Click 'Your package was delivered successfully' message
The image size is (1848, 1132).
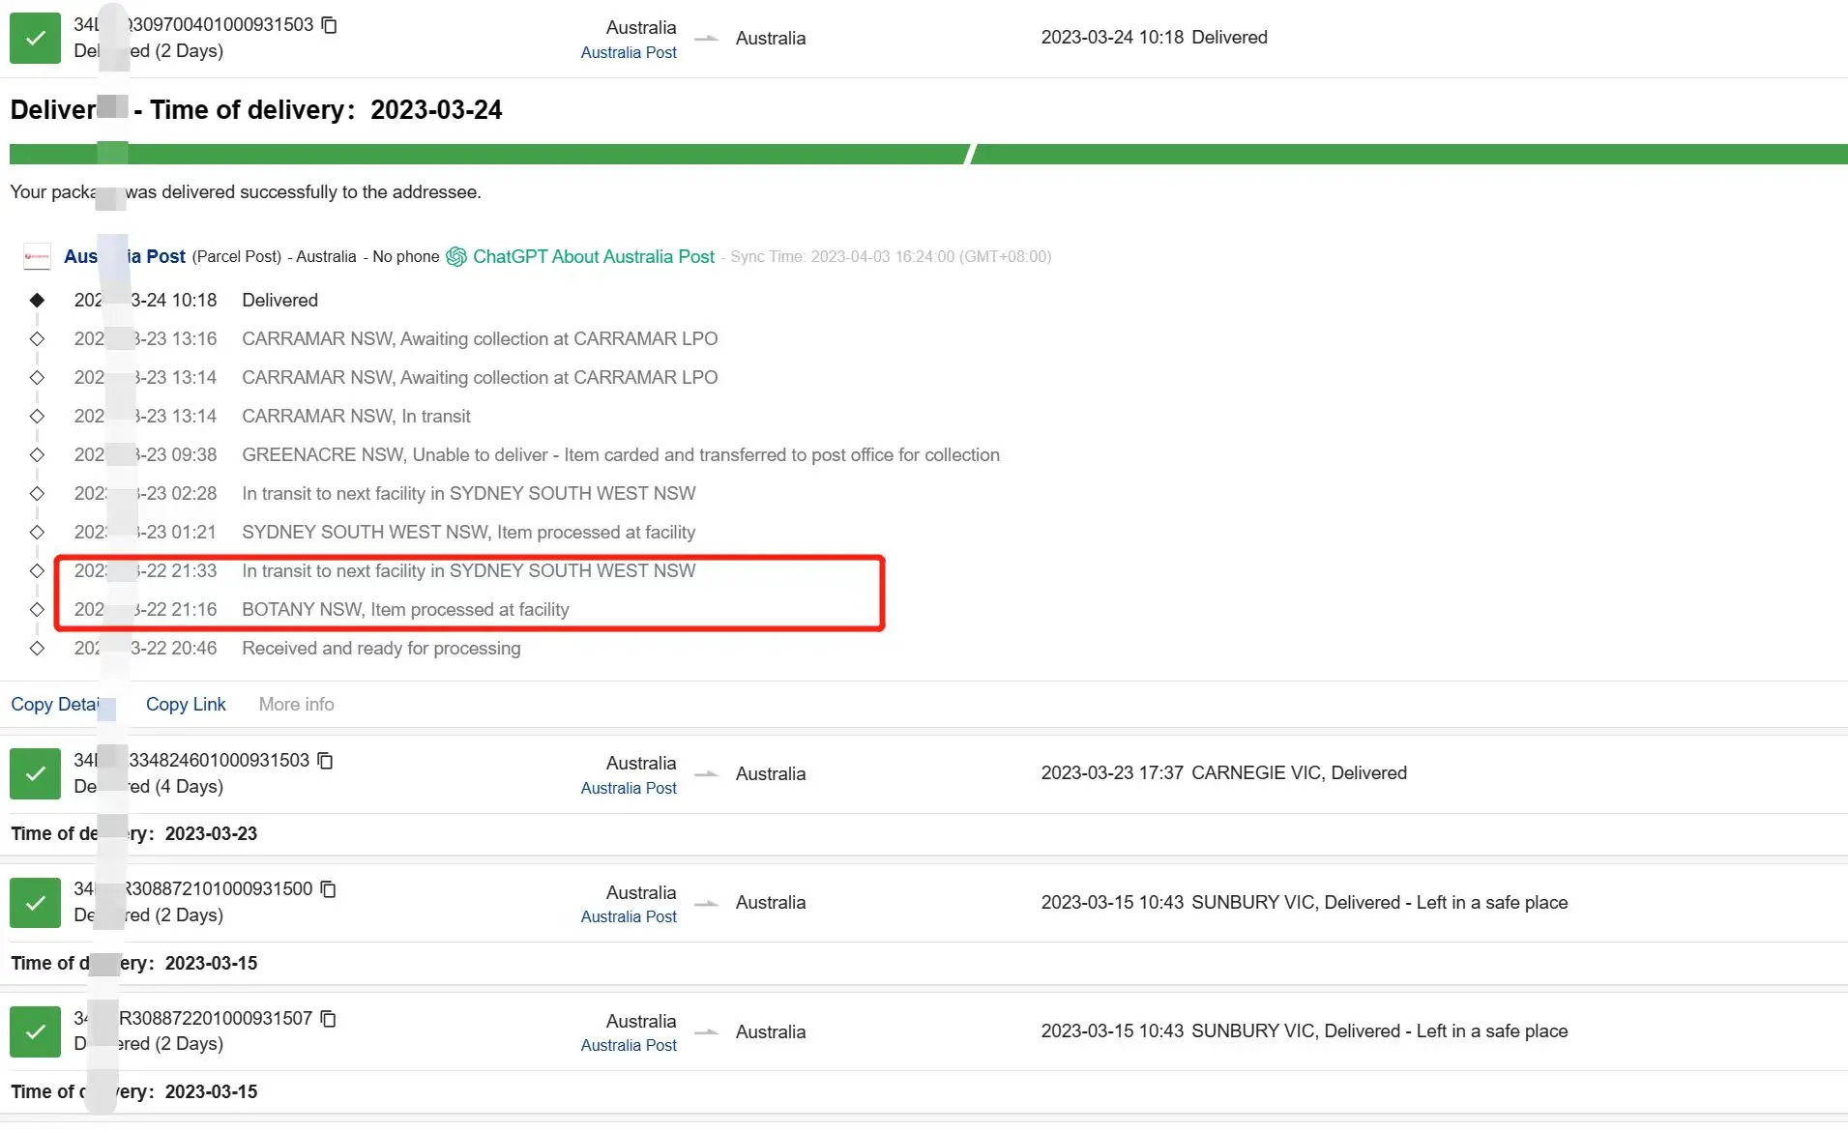click(x=246, y=192)
